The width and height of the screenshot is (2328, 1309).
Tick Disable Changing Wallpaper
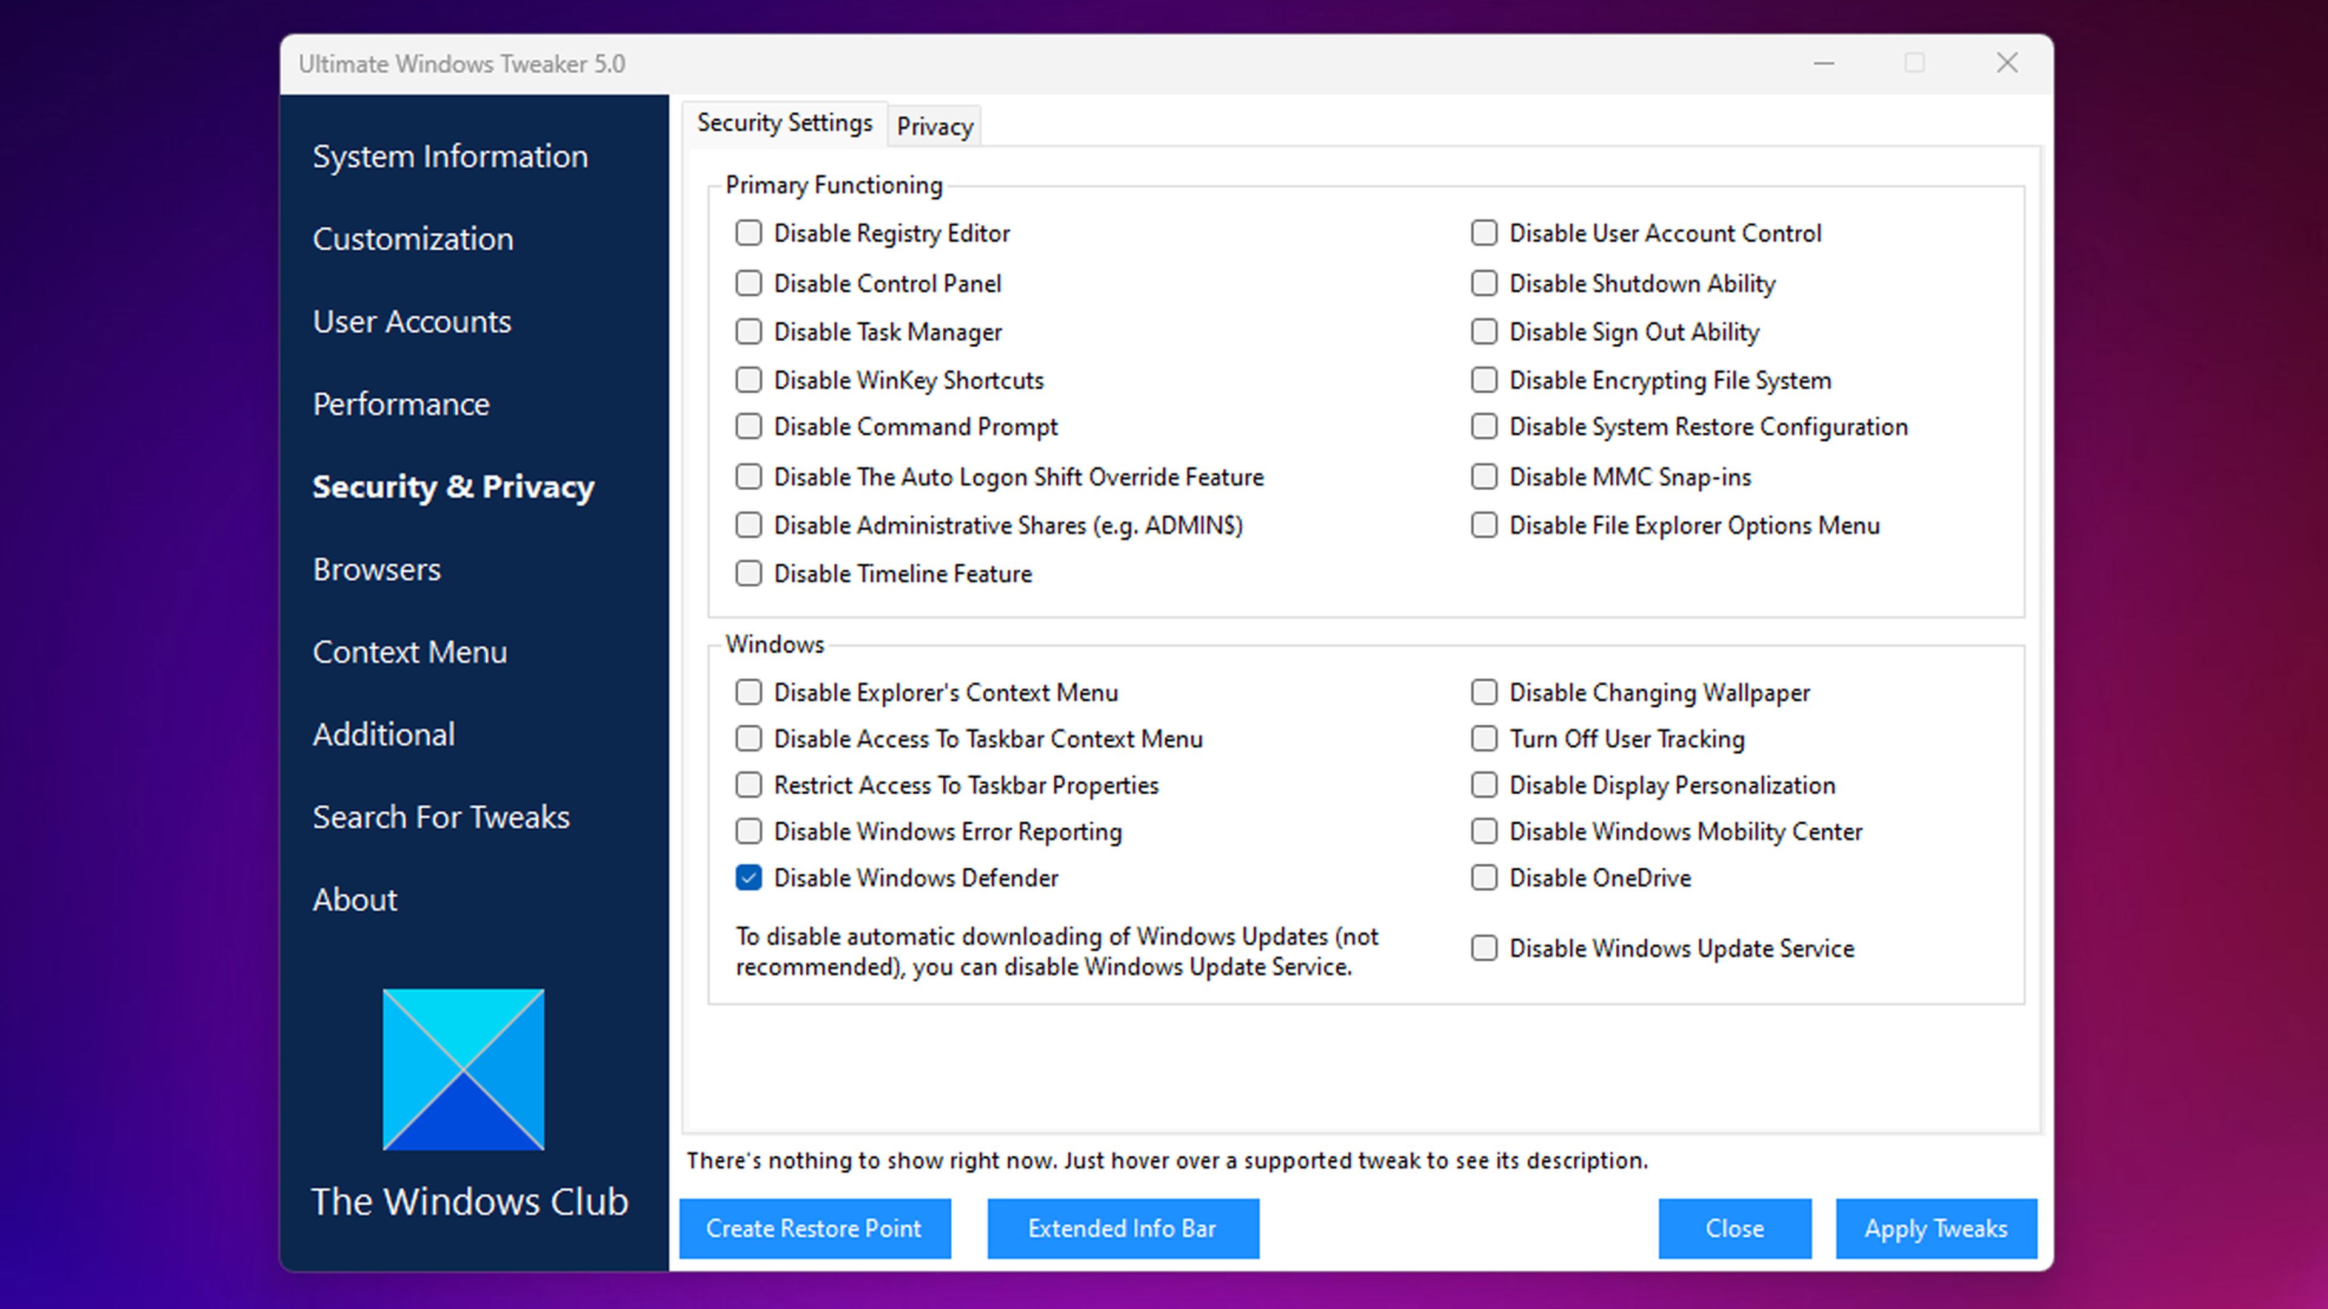tap(1484, 693)
